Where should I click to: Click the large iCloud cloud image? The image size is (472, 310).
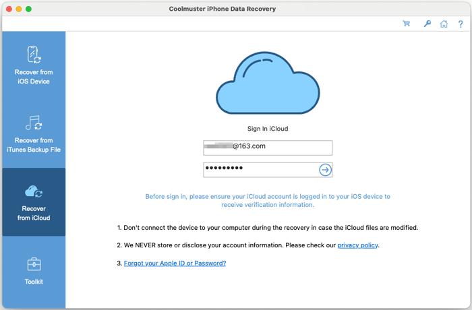(x=268, y=83)
